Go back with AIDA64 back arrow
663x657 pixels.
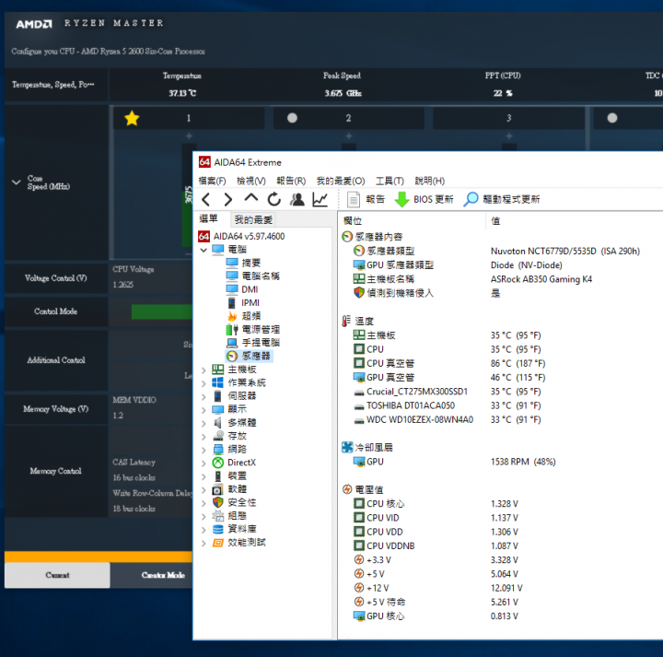[x=206, y=199]
